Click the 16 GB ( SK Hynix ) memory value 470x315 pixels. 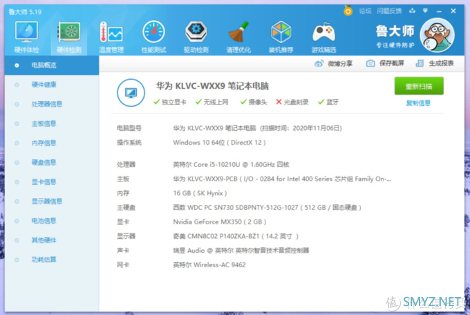pyautogui.click(x=200, y=193)
